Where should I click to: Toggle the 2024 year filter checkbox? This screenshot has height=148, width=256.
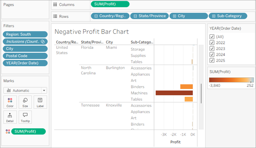point(212,54)
